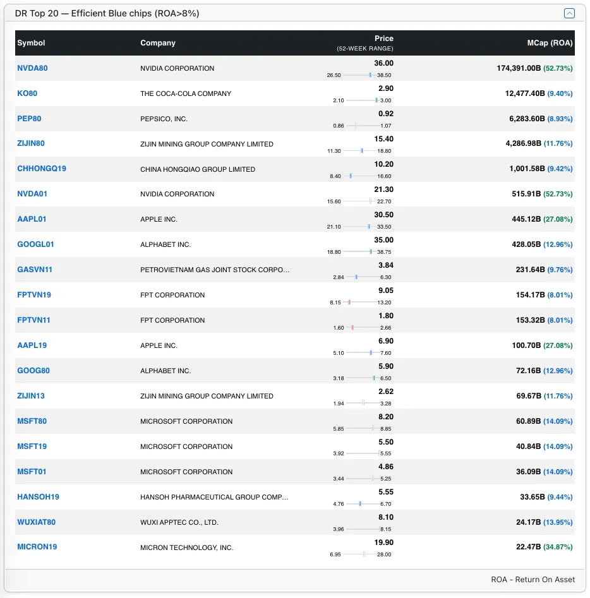Image resolution: width=590 pixels, height=598 pixels.
Task: Click the Company column header
Action: (158, 43)
